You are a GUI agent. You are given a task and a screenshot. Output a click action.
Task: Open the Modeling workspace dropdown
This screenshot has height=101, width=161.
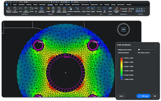click(87, 2)
